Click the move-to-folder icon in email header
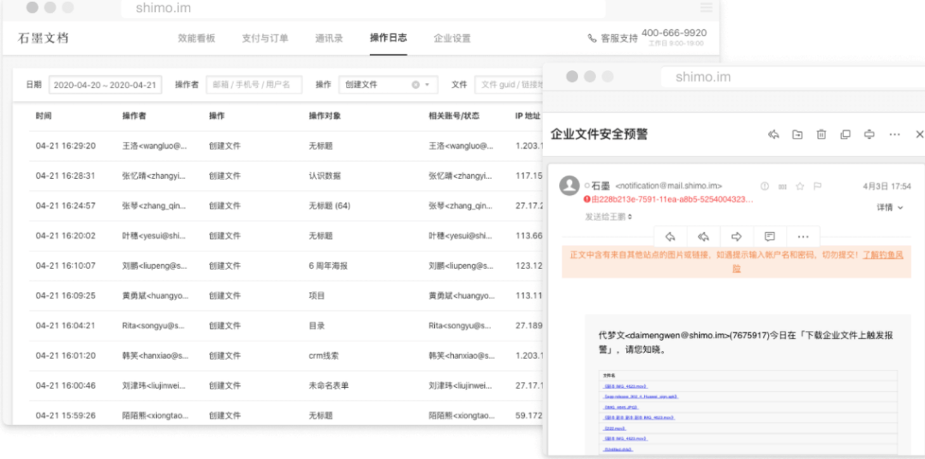The image size is (925, 459). pyautogui.click(x=797, y=134)
